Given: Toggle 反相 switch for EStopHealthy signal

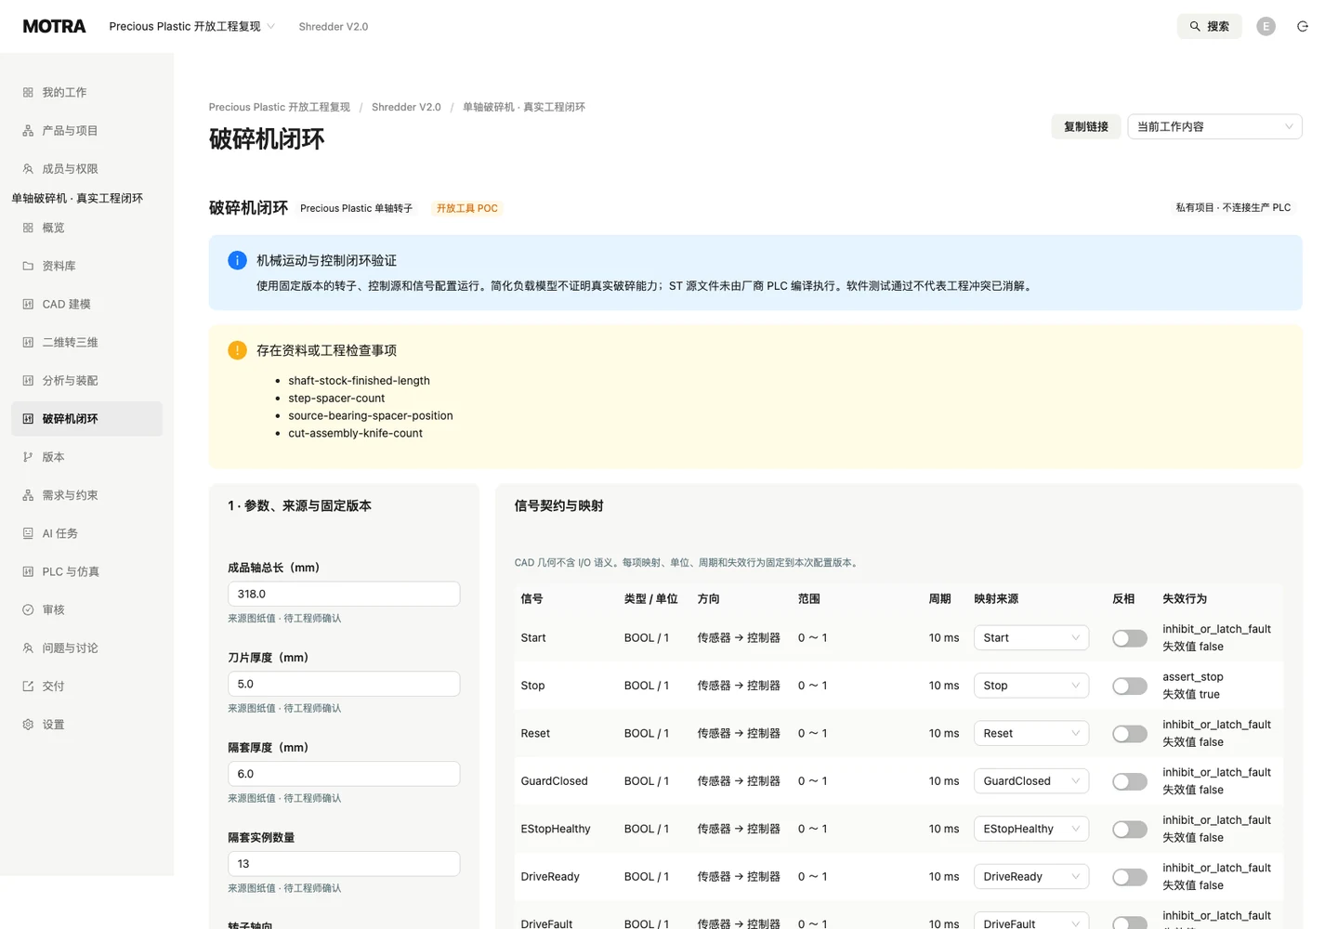Looking at the screenshot, I should [1130, 830].
